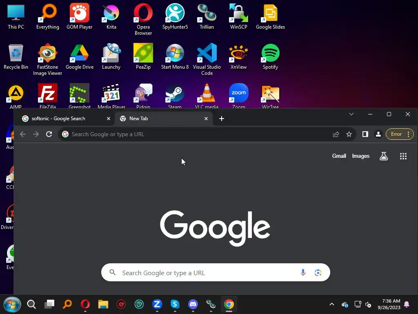Image resolution: width=418 pixels, height=314 pixels.
Task: Go back in Chrome
Action: point(23,134)
